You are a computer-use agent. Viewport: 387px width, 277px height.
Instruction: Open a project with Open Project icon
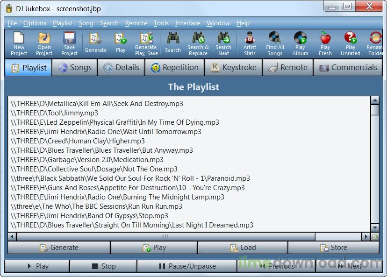44,43
